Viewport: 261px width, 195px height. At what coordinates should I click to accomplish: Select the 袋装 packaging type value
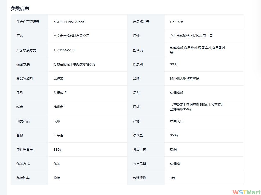(57, 178)
